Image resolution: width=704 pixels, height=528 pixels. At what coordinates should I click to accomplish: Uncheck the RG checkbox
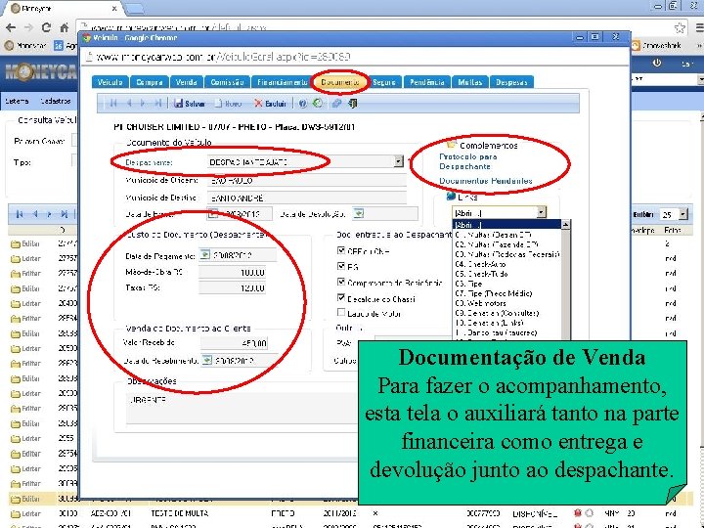point(341,266)
